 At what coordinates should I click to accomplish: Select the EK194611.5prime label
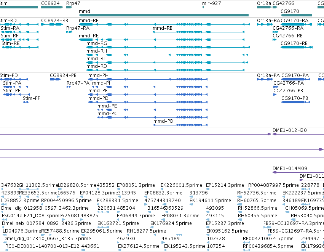click(210, 201)
